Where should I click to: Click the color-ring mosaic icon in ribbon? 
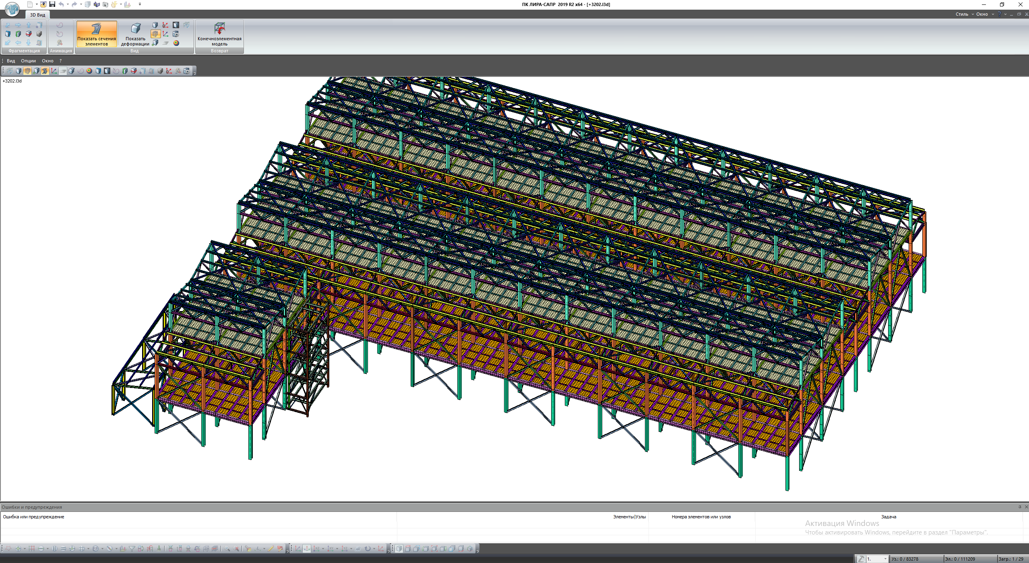click(x=176, y=43)
